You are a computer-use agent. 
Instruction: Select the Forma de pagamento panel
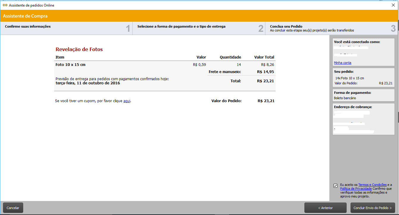click(x=363, y=95)
